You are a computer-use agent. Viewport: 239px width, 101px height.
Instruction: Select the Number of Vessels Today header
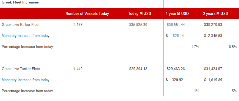87,13
